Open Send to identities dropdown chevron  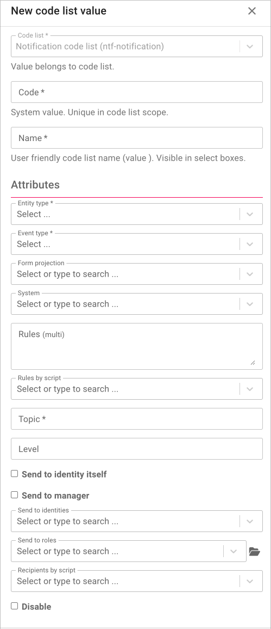click(250, 521)
